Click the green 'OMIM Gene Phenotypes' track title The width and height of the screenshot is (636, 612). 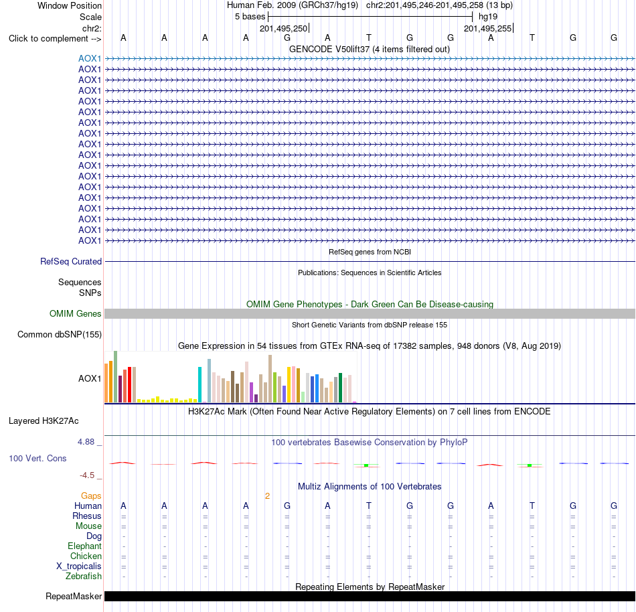point(370,304)
